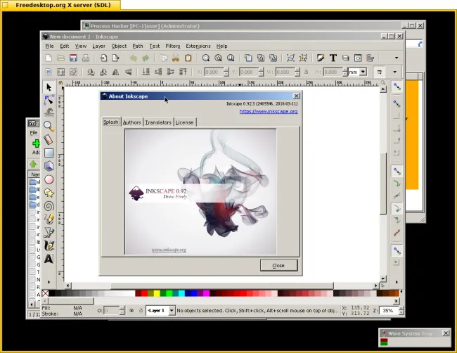
Task: Expand the snap bar overflow arrow
Action: pos(397,282)
